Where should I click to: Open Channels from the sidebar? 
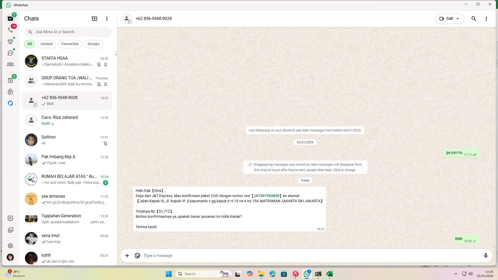pos(10,53)
